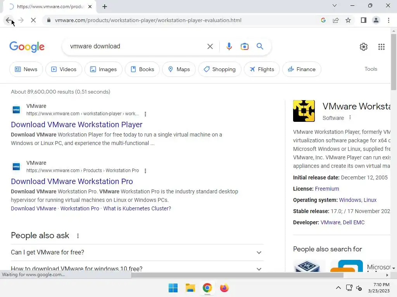397x297 pixels.
Task: Open Download VMware Workstation Player result
Action: pos(76,125)
